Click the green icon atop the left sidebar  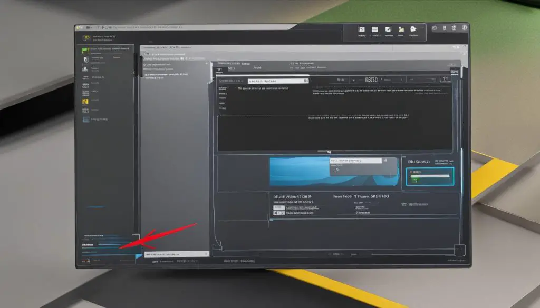pos(85,51)
